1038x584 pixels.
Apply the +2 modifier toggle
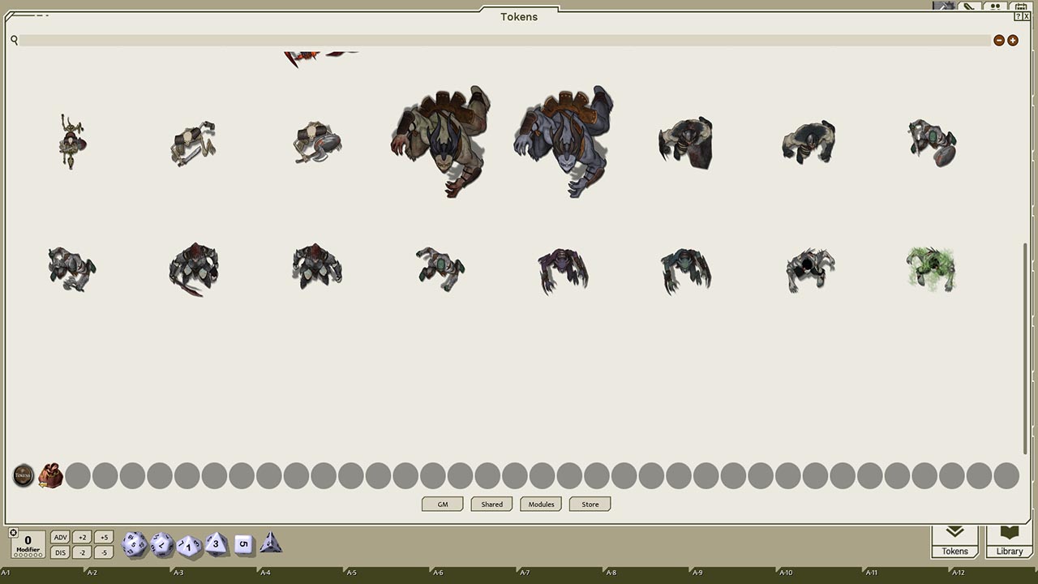point(82,537)
